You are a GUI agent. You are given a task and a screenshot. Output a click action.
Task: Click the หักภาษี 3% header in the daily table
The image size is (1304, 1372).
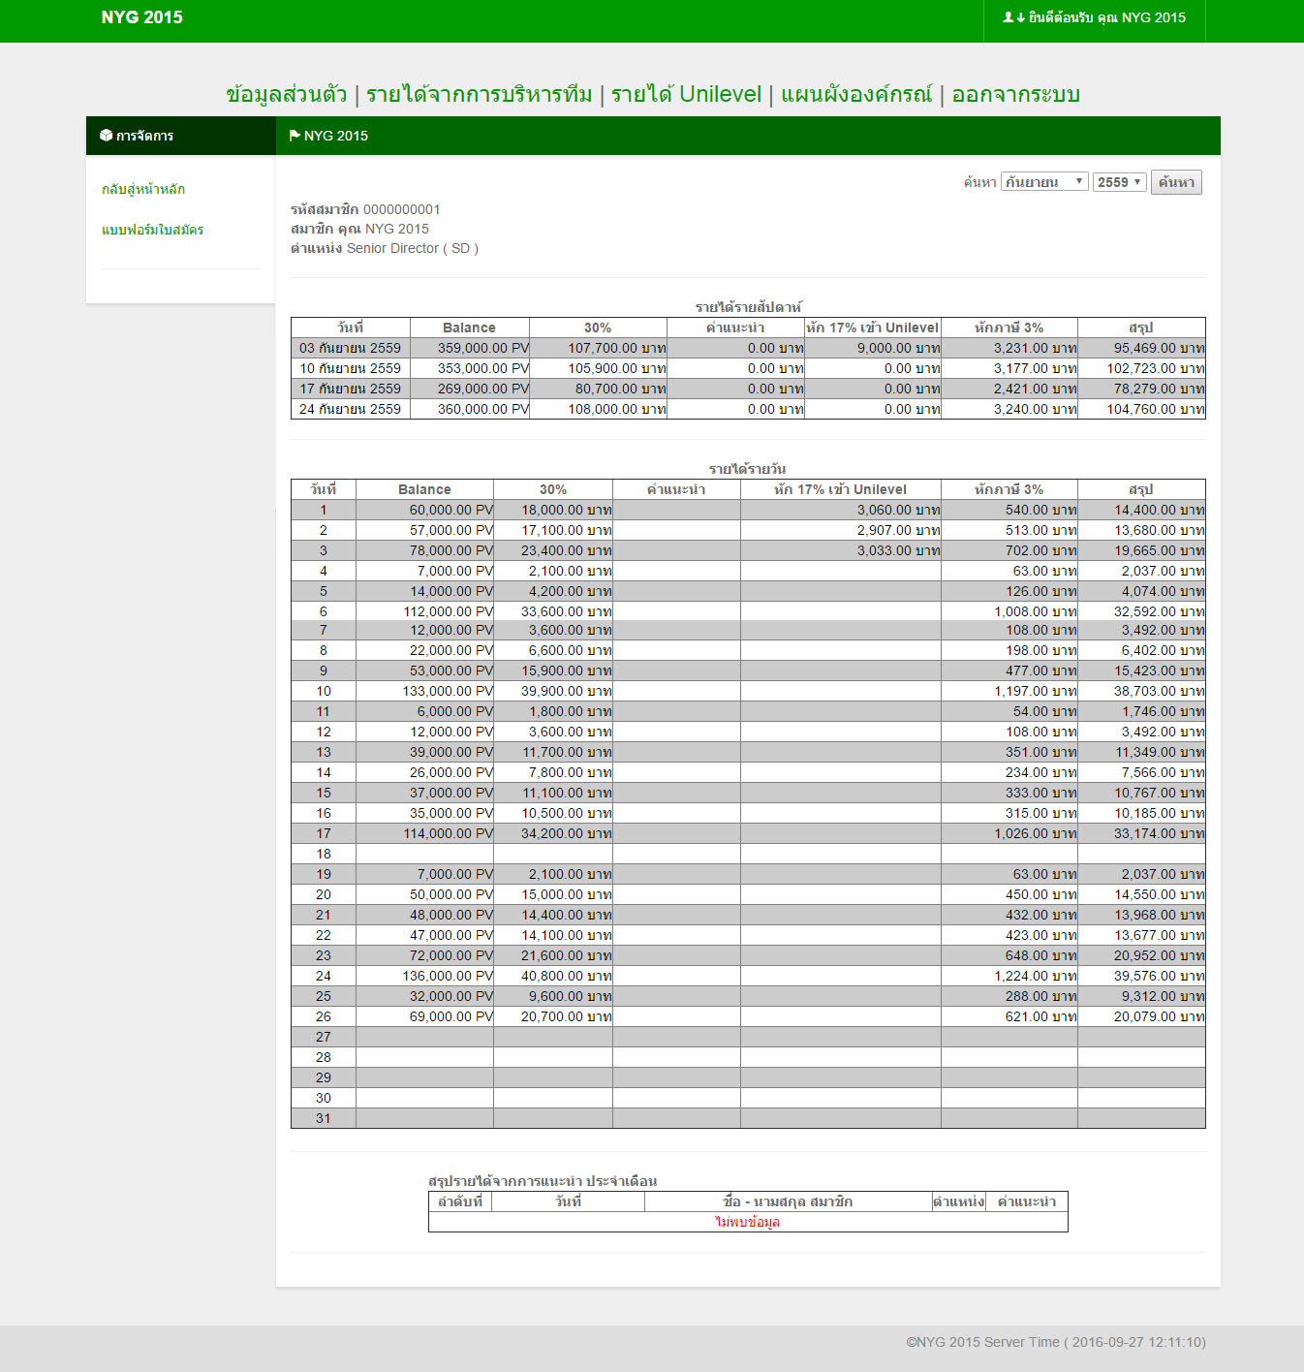(1009, 489)
